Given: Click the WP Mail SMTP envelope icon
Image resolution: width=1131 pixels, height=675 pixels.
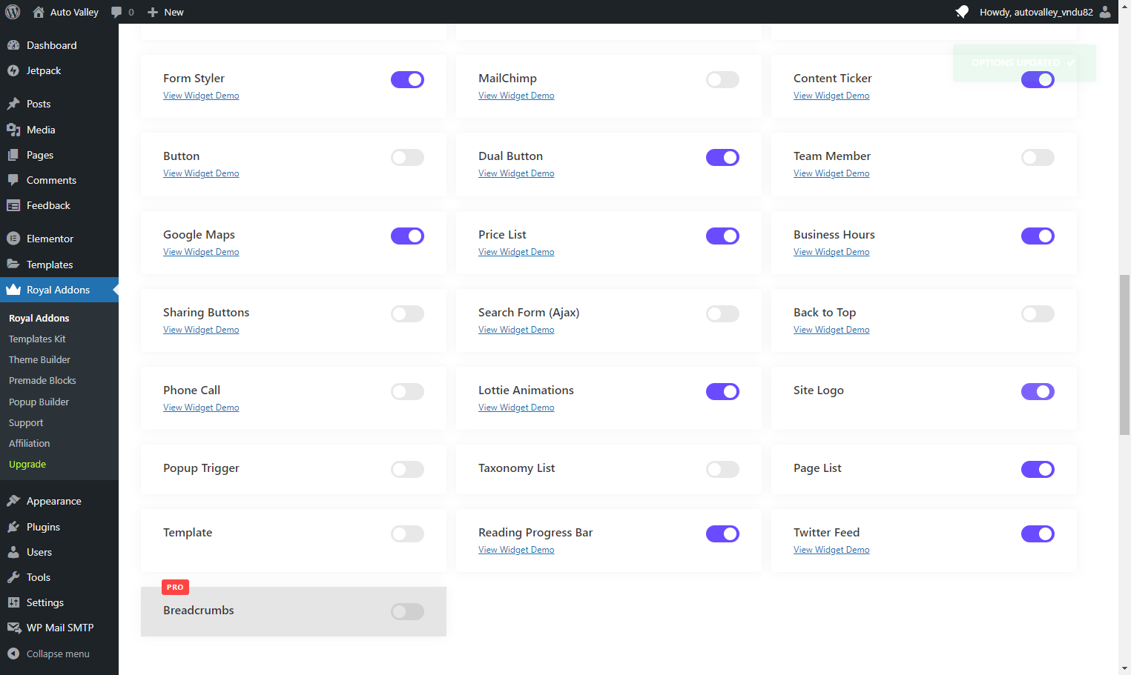Looking at the screenshot, I should pyautogui.click(x=13, y=628).
